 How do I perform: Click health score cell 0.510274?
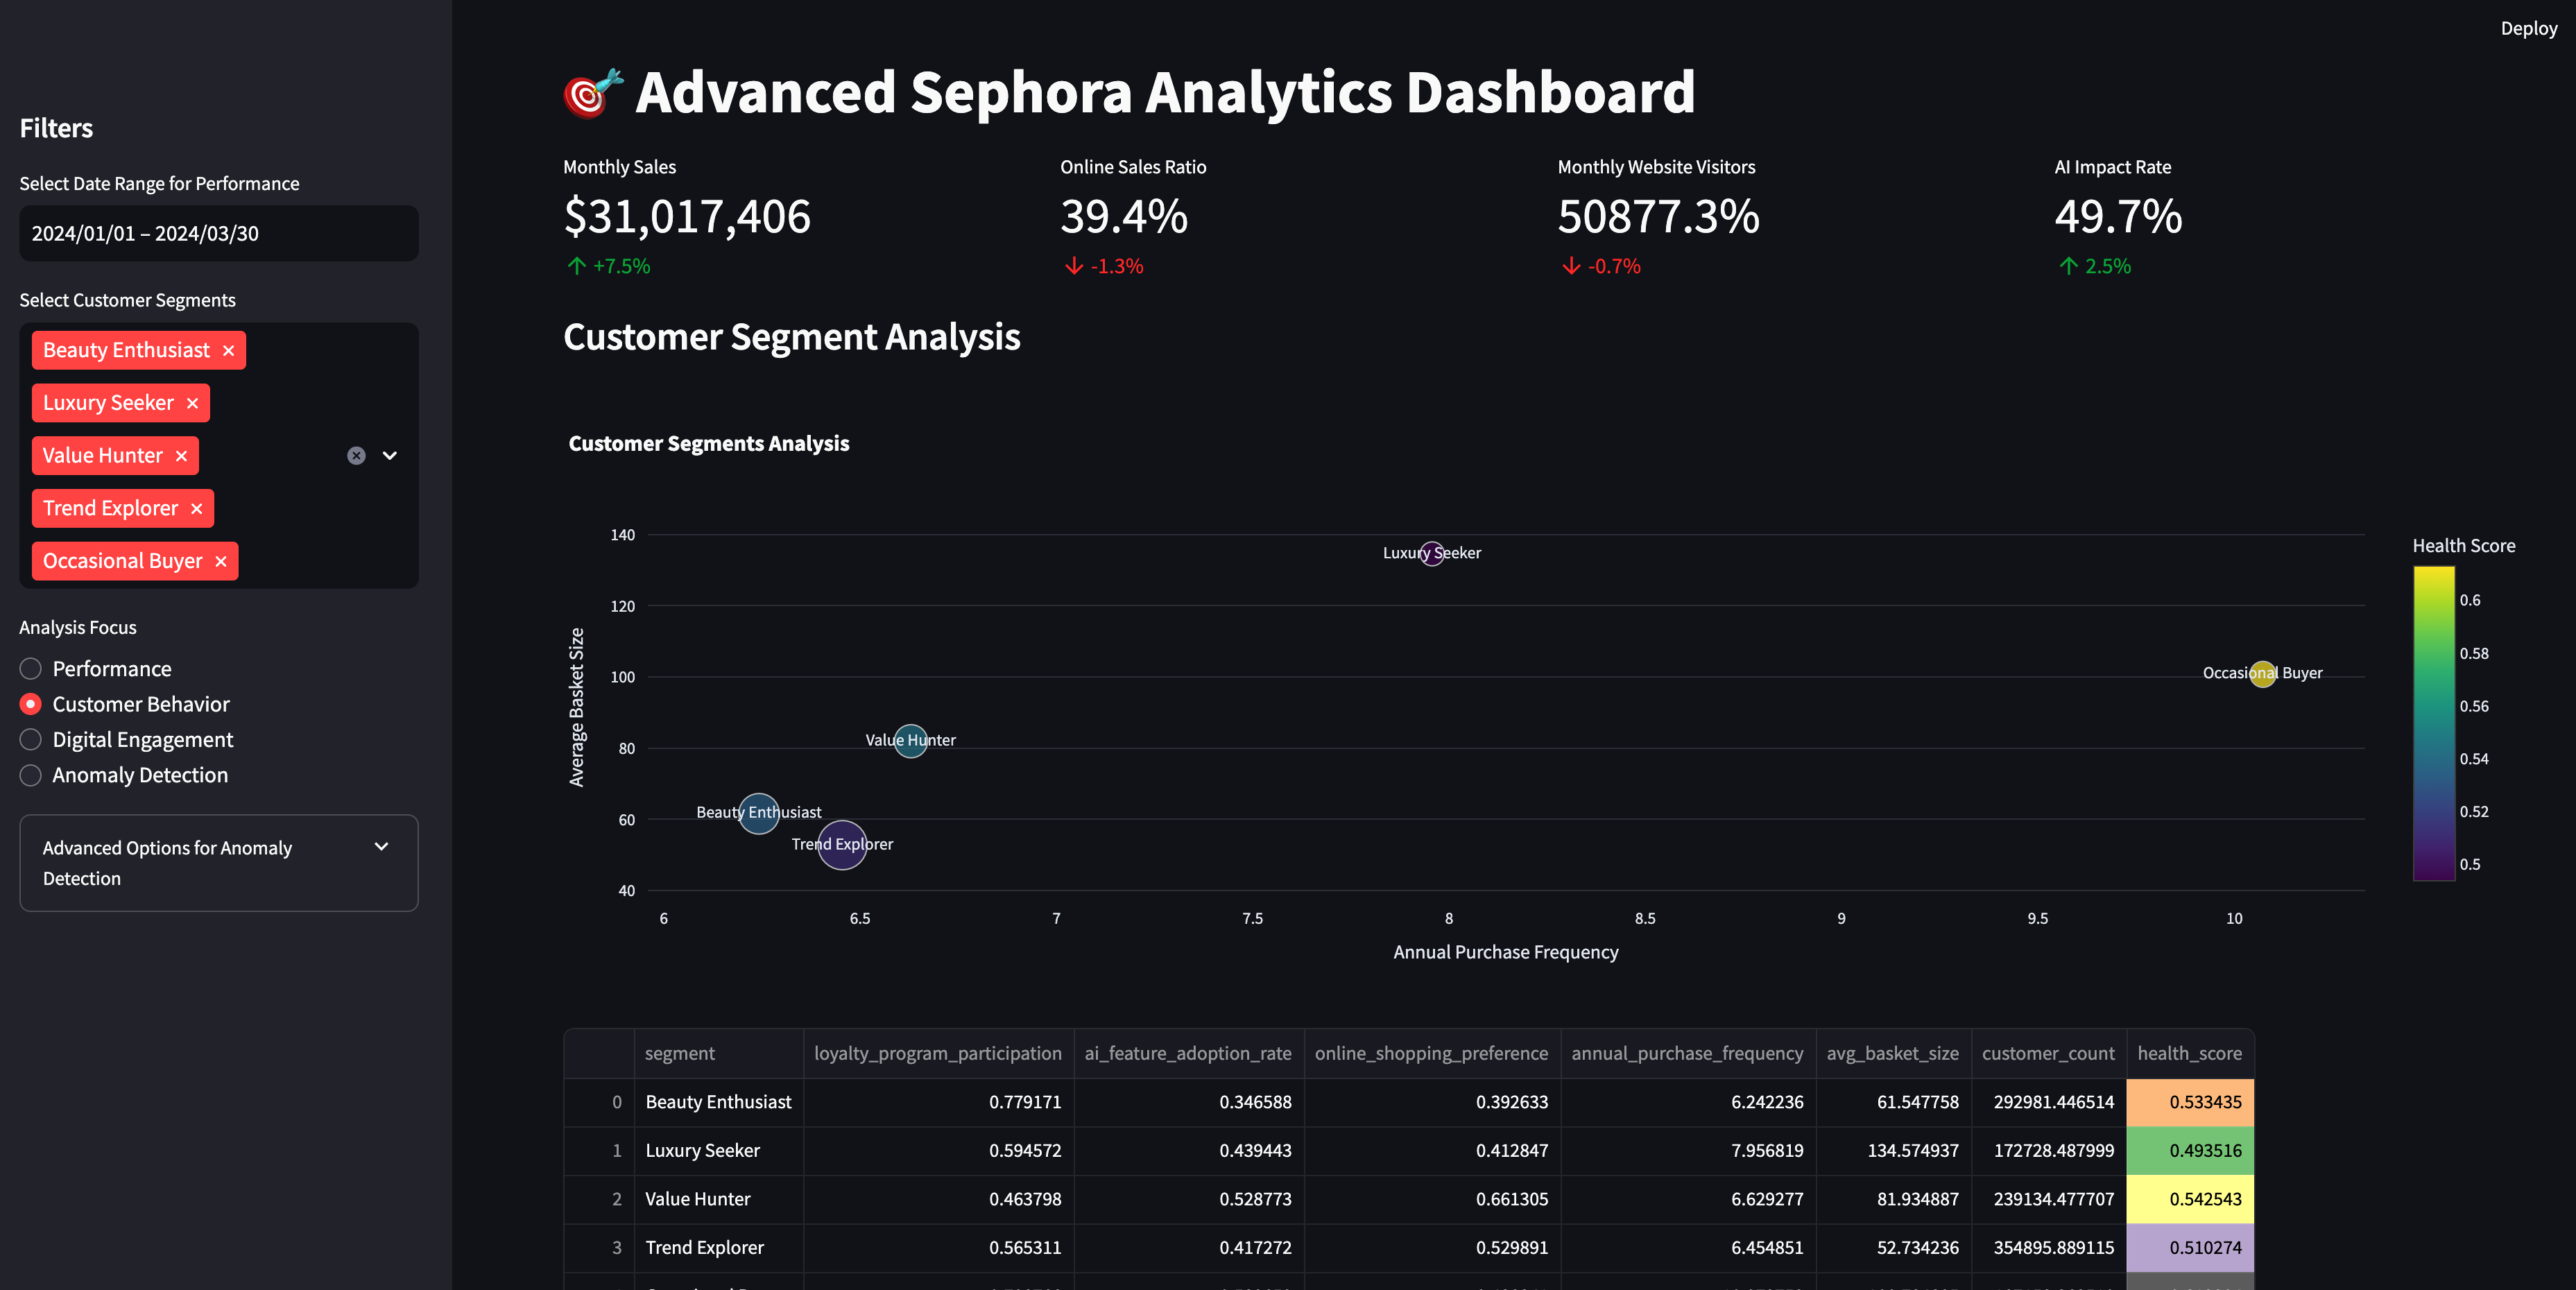click(x=2190, y=1248)
